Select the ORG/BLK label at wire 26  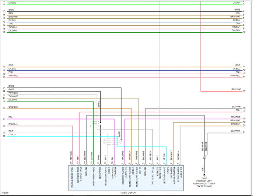pyautogui.click(x=13, y=107)
